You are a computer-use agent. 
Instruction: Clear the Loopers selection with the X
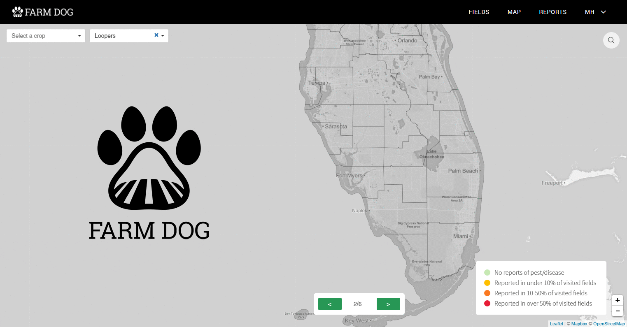click(156, 35)
